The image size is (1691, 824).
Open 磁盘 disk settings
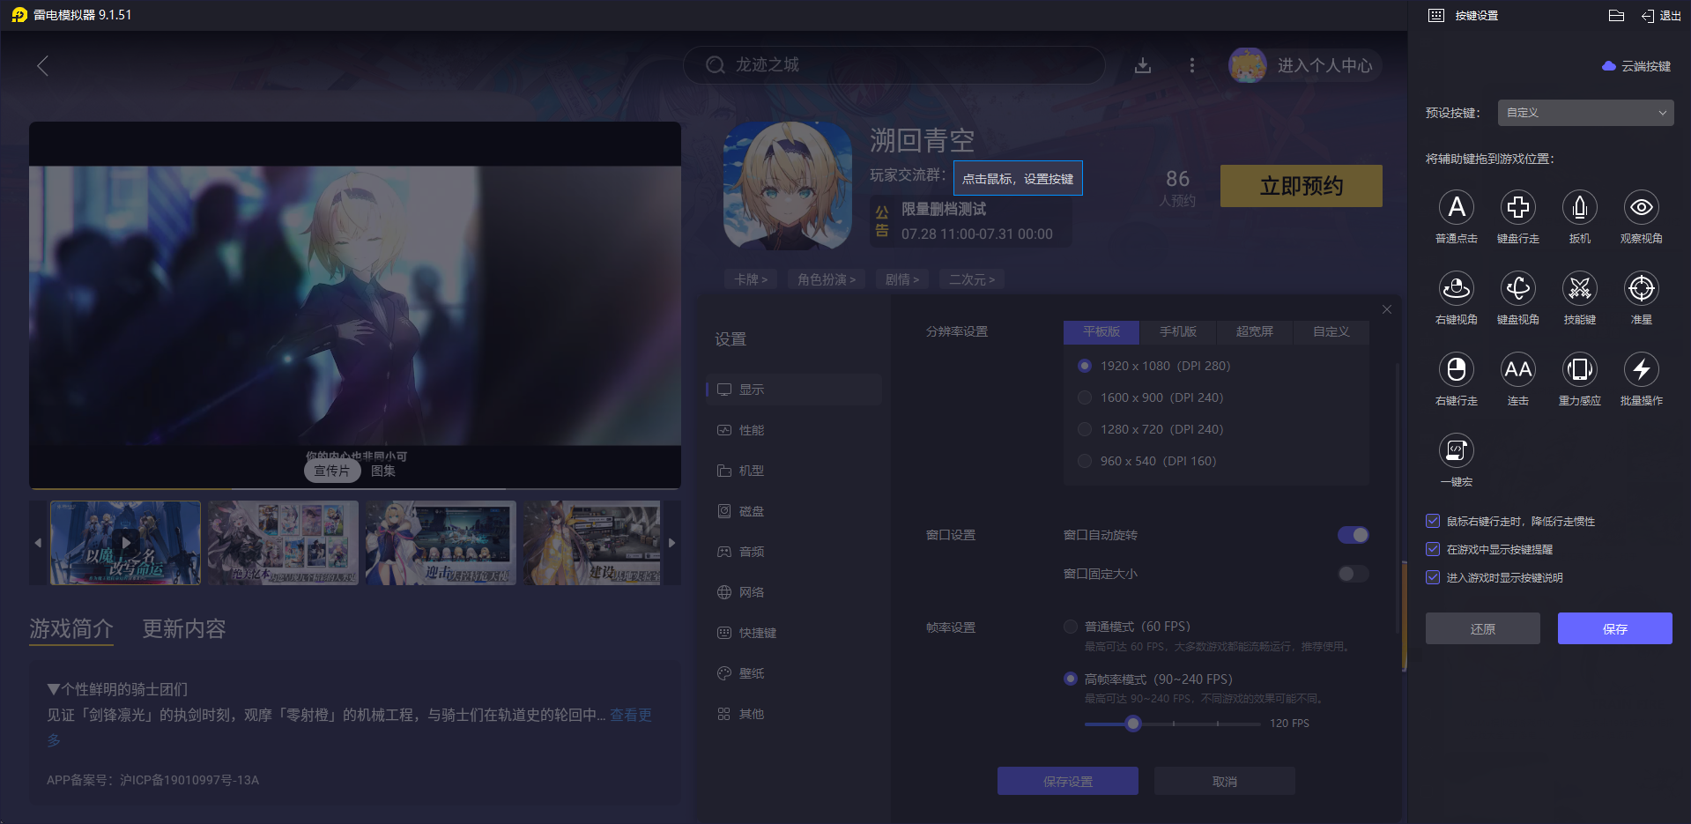point(794,511)
